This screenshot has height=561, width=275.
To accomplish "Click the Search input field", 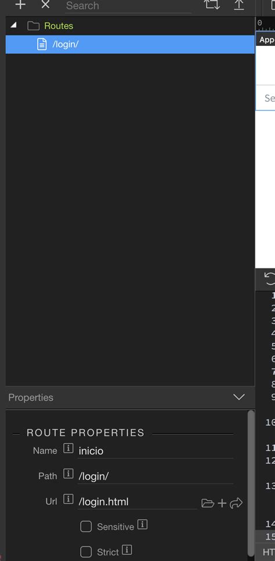I will point(129,6).
